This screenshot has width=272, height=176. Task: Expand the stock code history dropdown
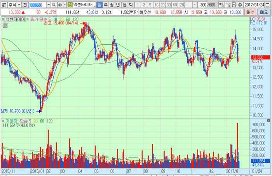[48, 5]
